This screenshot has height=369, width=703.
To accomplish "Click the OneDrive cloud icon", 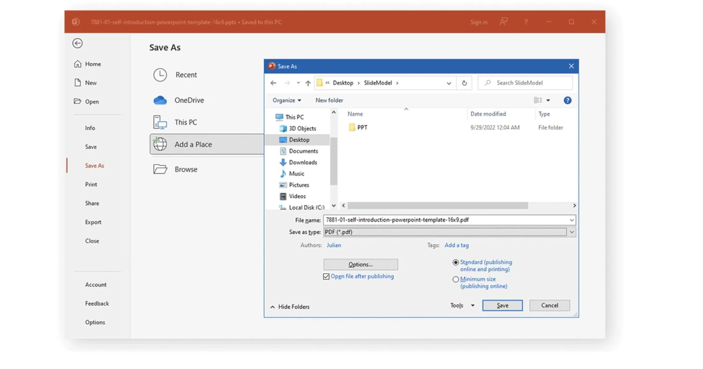I will coord(160,100).
